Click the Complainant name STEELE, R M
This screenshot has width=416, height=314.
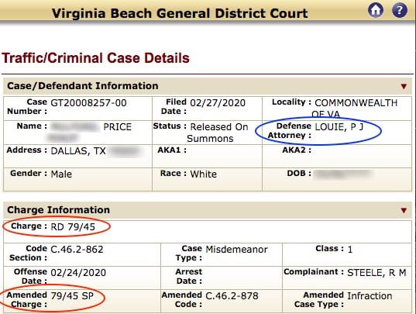pos(376,273)
